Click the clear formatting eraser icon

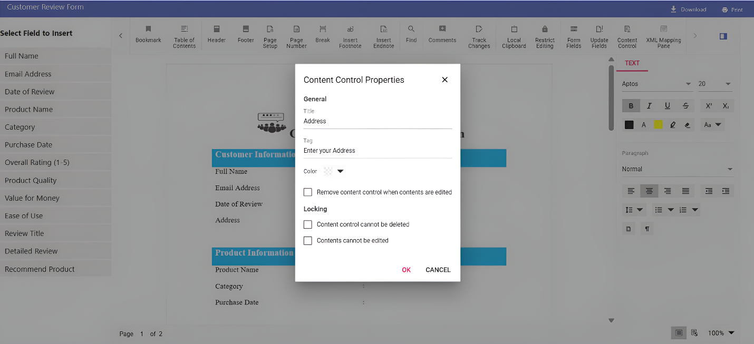(x=687, y=125)
